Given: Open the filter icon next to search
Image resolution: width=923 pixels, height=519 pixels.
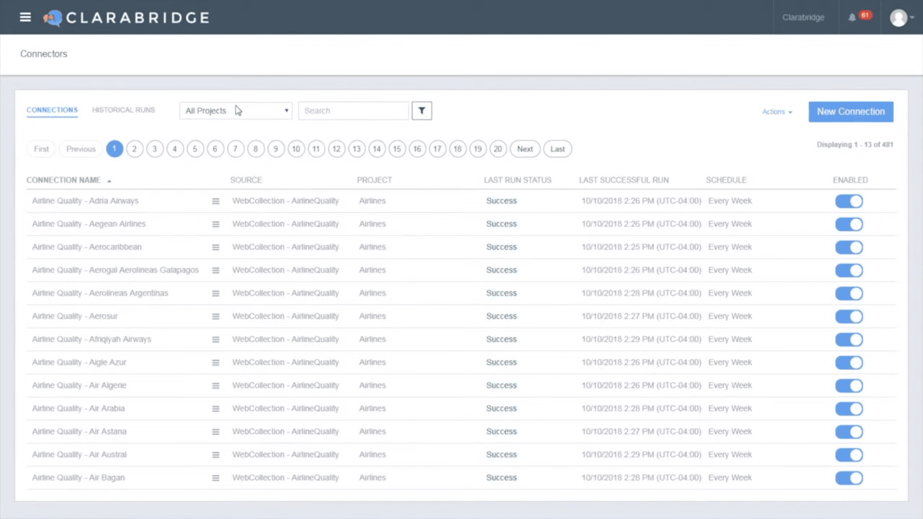Looking at the screenshot, I should [x=422, y=111].
